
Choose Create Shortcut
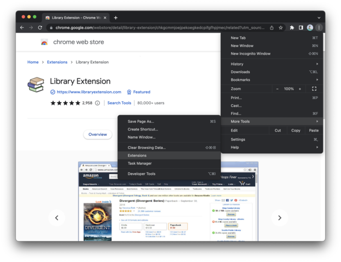(169, 129)
